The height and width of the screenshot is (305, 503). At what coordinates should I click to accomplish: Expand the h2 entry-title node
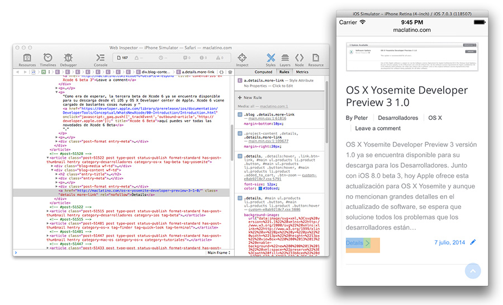click(x=57, y=174)
